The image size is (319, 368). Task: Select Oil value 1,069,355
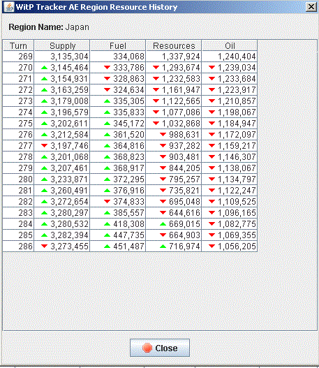click(237, 235)
